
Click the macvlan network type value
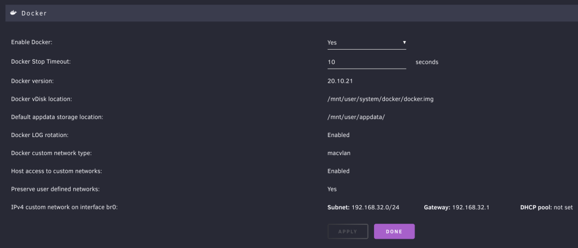pos(339,153)
